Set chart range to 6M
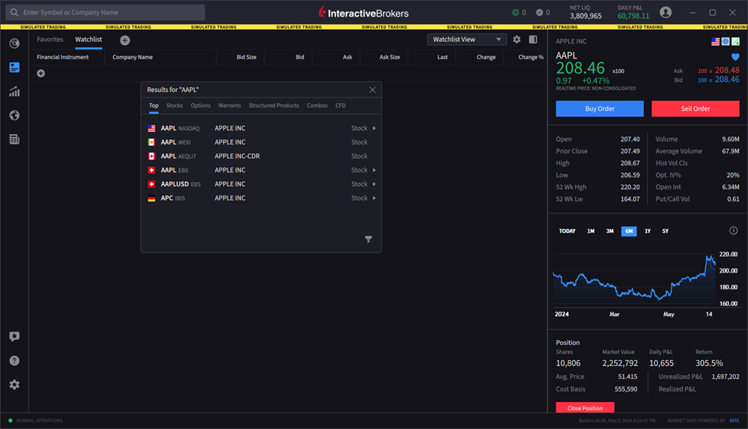Viewport: 748px width, 429px height. pos(629,231)
